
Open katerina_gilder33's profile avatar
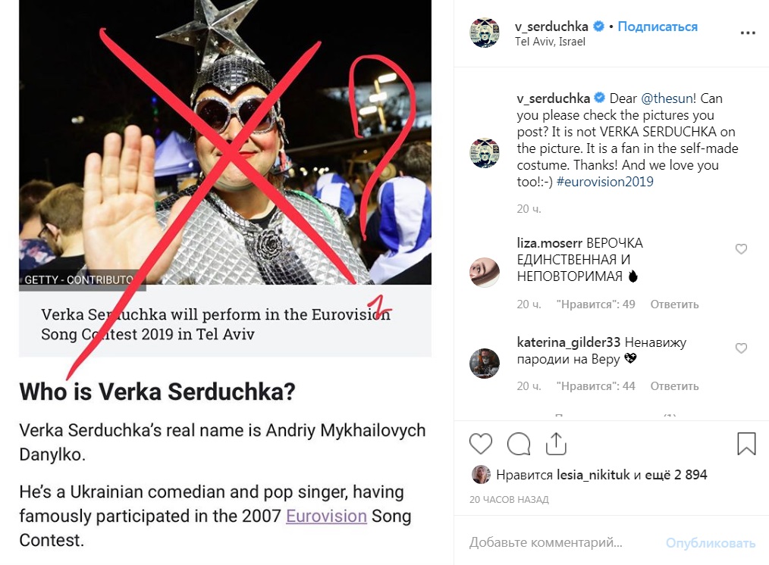coord(485,364)
